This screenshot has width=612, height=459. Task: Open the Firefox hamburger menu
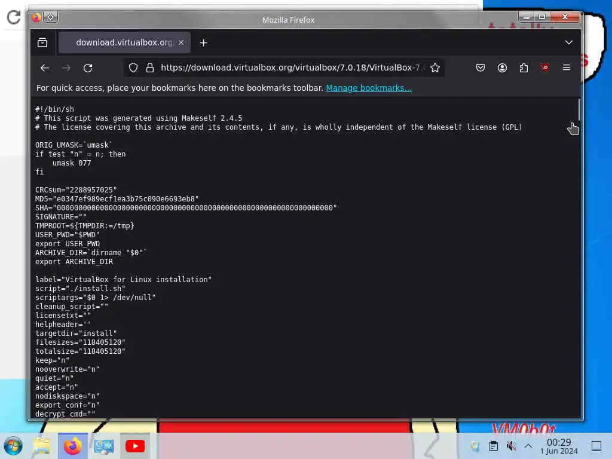pyautogui.click(x=567, y=68)
